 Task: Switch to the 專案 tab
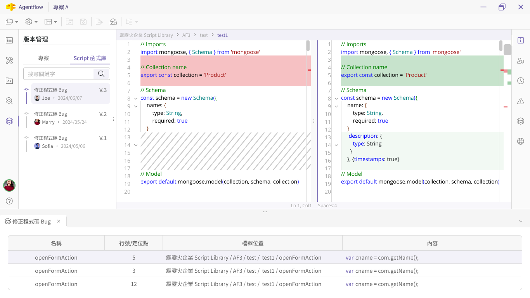43,58
